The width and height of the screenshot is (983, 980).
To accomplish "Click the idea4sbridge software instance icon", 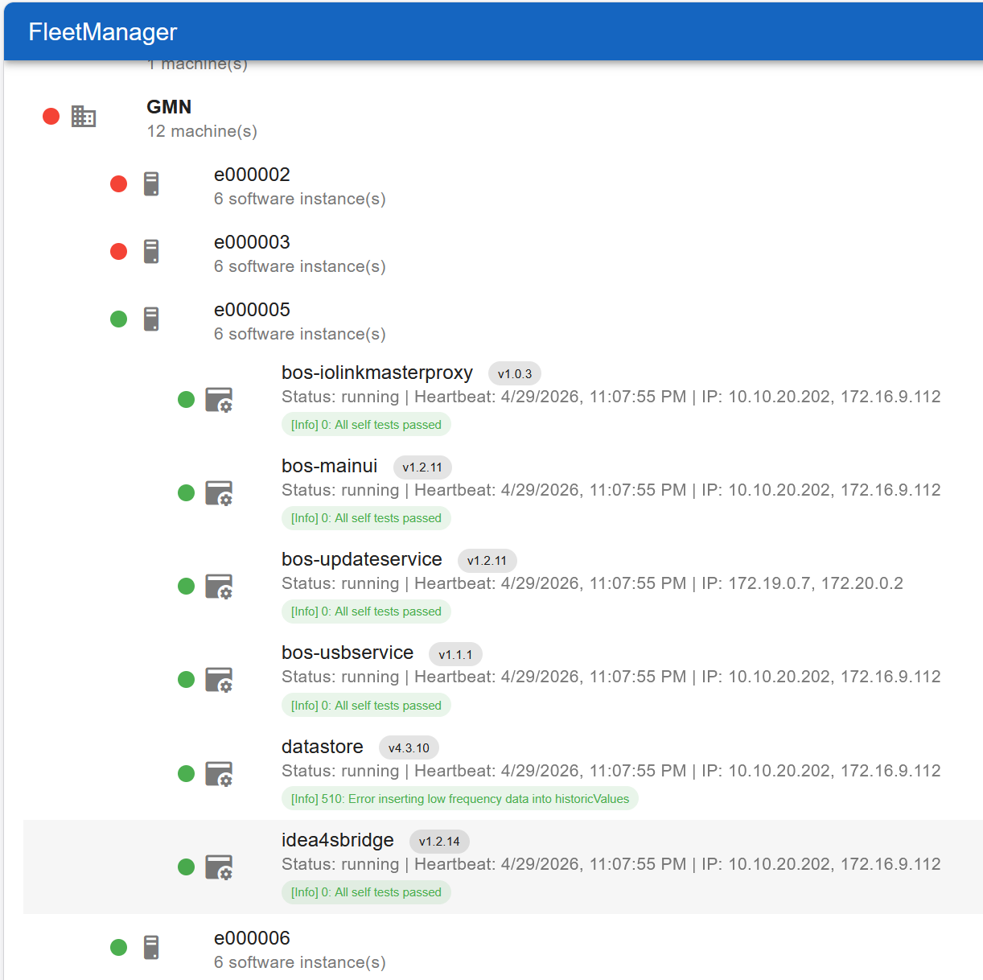I will pos(219,867).
